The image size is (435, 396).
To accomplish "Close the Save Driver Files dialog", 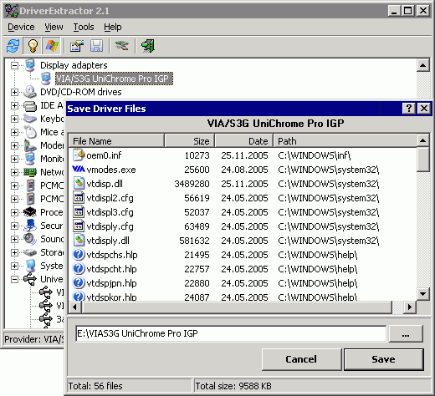I will [424, 108].
